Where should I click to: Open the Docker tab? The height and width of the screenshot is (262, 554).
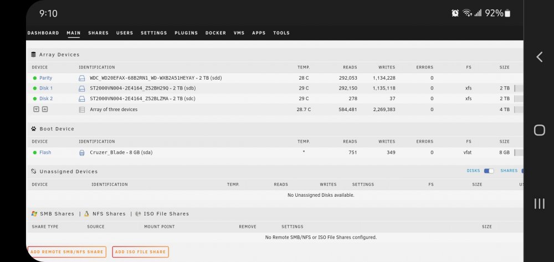[216, 33]
